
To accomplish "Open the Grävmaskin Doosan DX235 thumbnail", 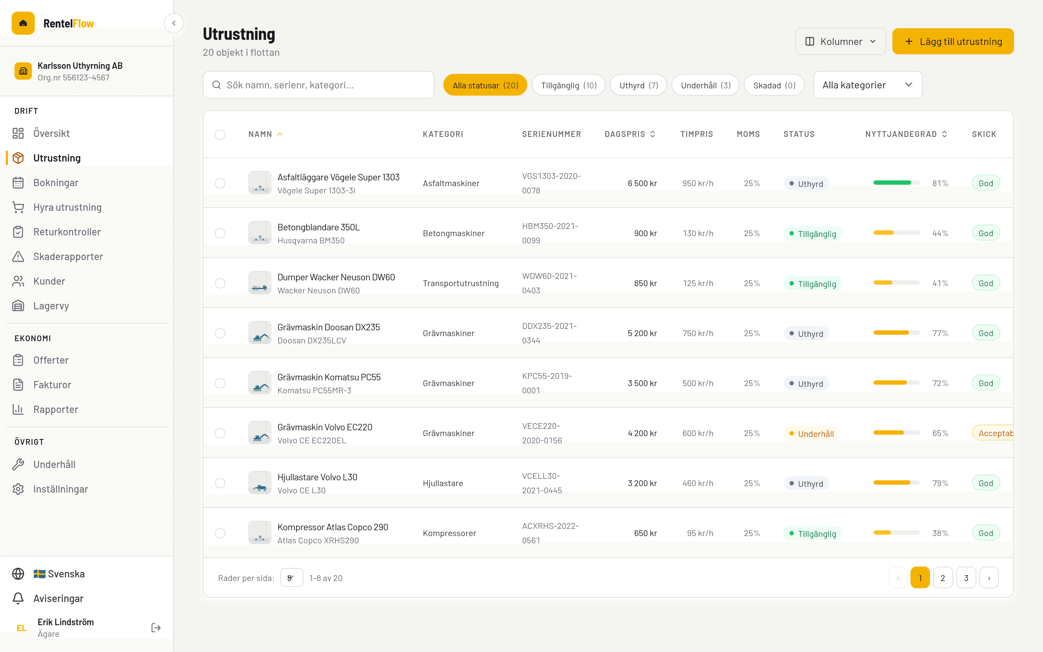I will pos(260,333).
